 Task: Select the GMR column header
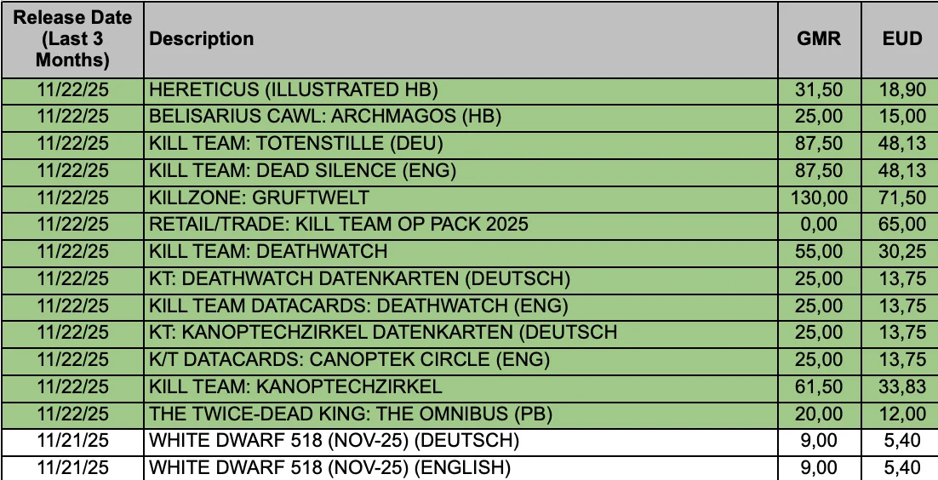(820, 39)
